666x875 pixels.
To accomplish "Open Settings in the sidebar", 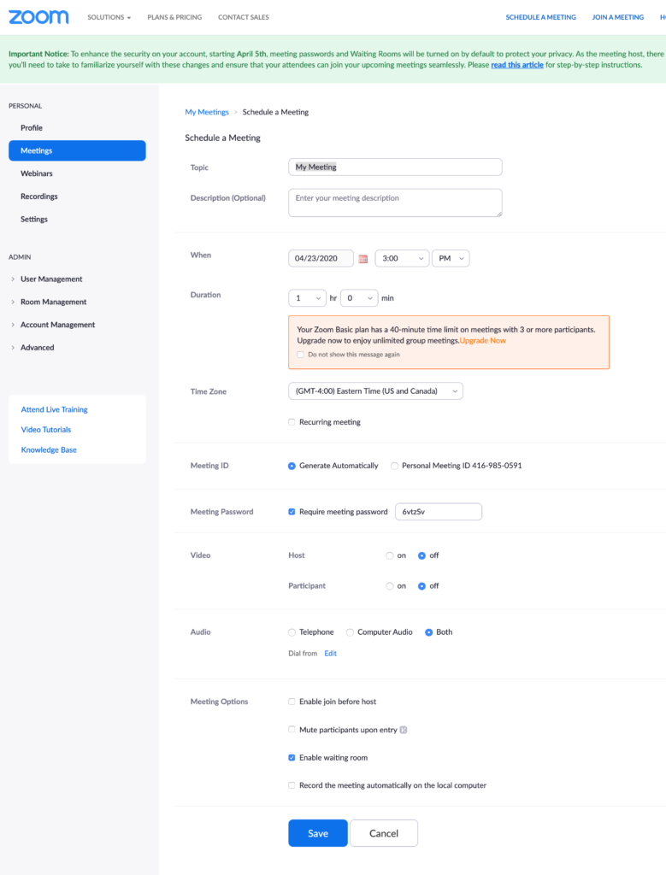I will (x=34, y=220).
